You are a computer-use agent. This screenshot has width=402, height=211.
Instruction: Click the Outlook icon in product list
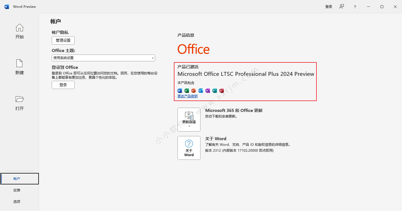point(200,91)
